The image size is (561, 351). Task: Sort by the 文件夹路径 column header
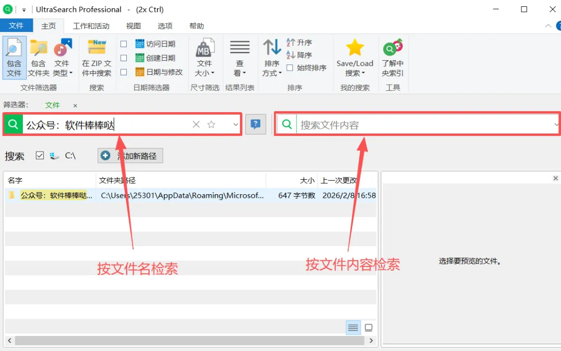[181, 180]
